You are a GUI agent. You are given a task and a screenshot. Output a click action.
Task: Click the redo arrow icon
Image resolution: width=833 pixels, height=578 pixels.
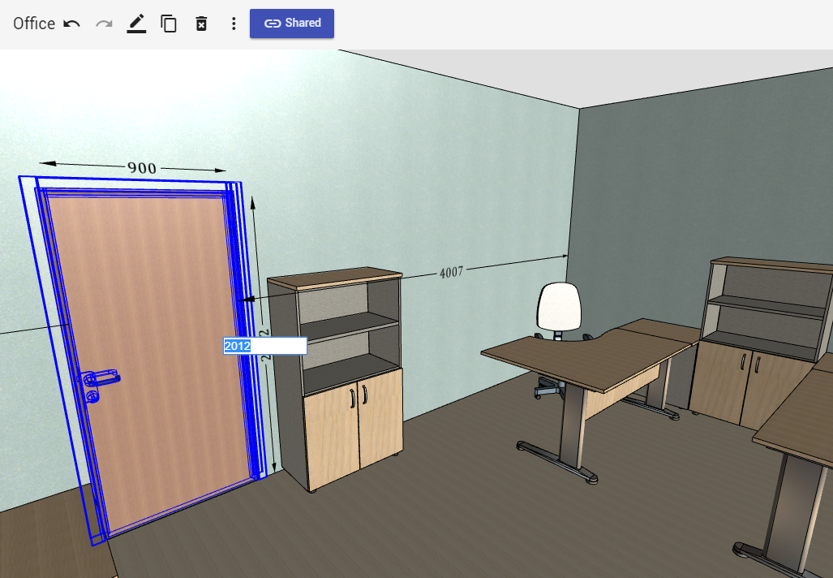click(104, 24)
